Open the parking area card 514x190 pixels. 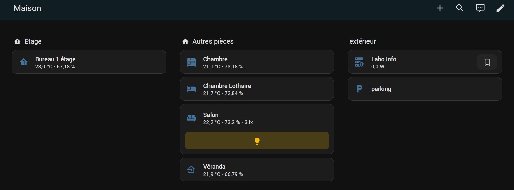(x=425, y=89)
